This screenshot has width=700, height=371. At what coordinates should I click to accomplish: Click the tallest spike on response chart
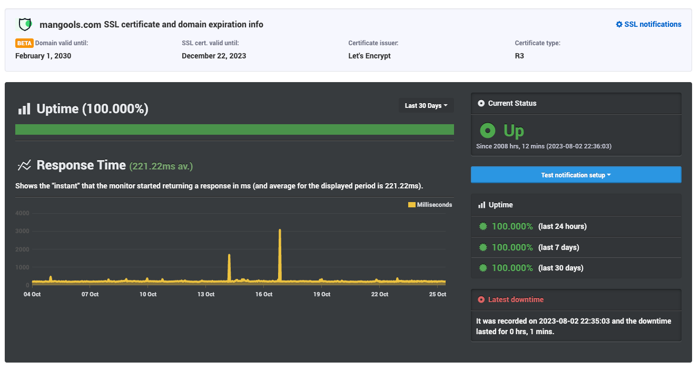[x=280, y=232]
